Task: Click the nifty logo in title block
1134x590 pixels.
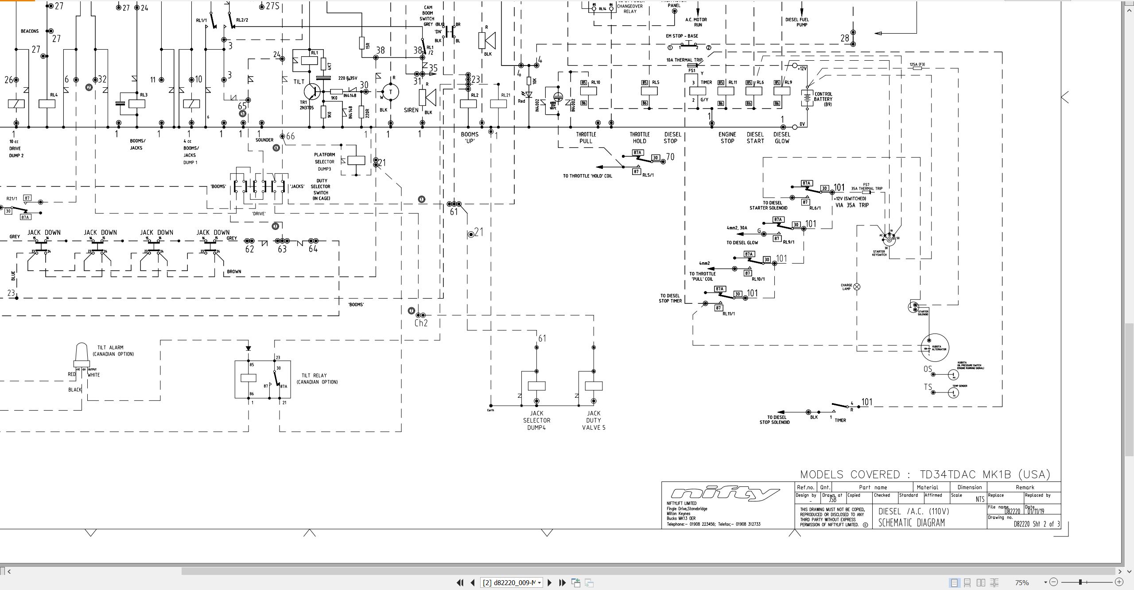Action: (725, 494)
